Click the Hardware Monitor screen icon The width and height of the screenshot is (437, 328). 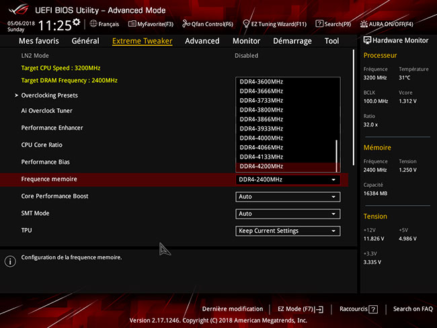tap(367, 40)
